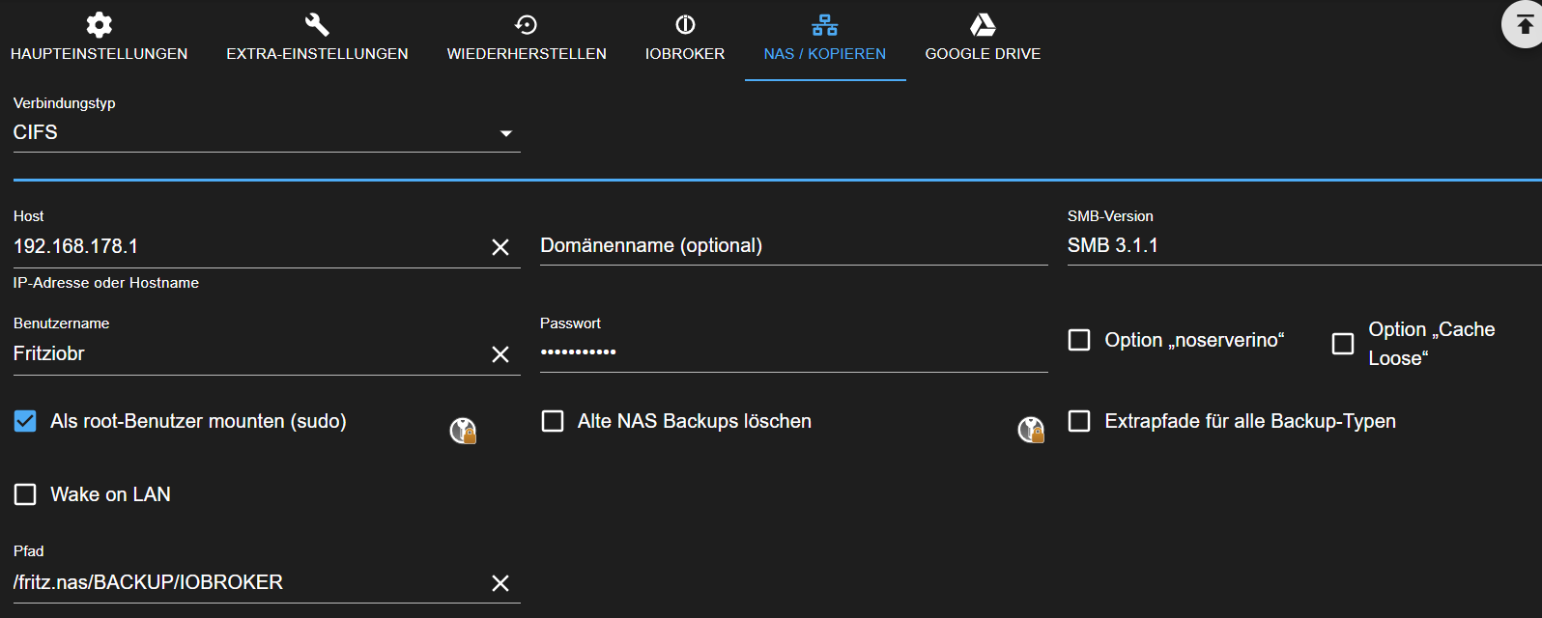Click the info icon beside sudo mount option
Image resolution: width=1542 pixels, height=618 pixels.
[x=464, y=430]
